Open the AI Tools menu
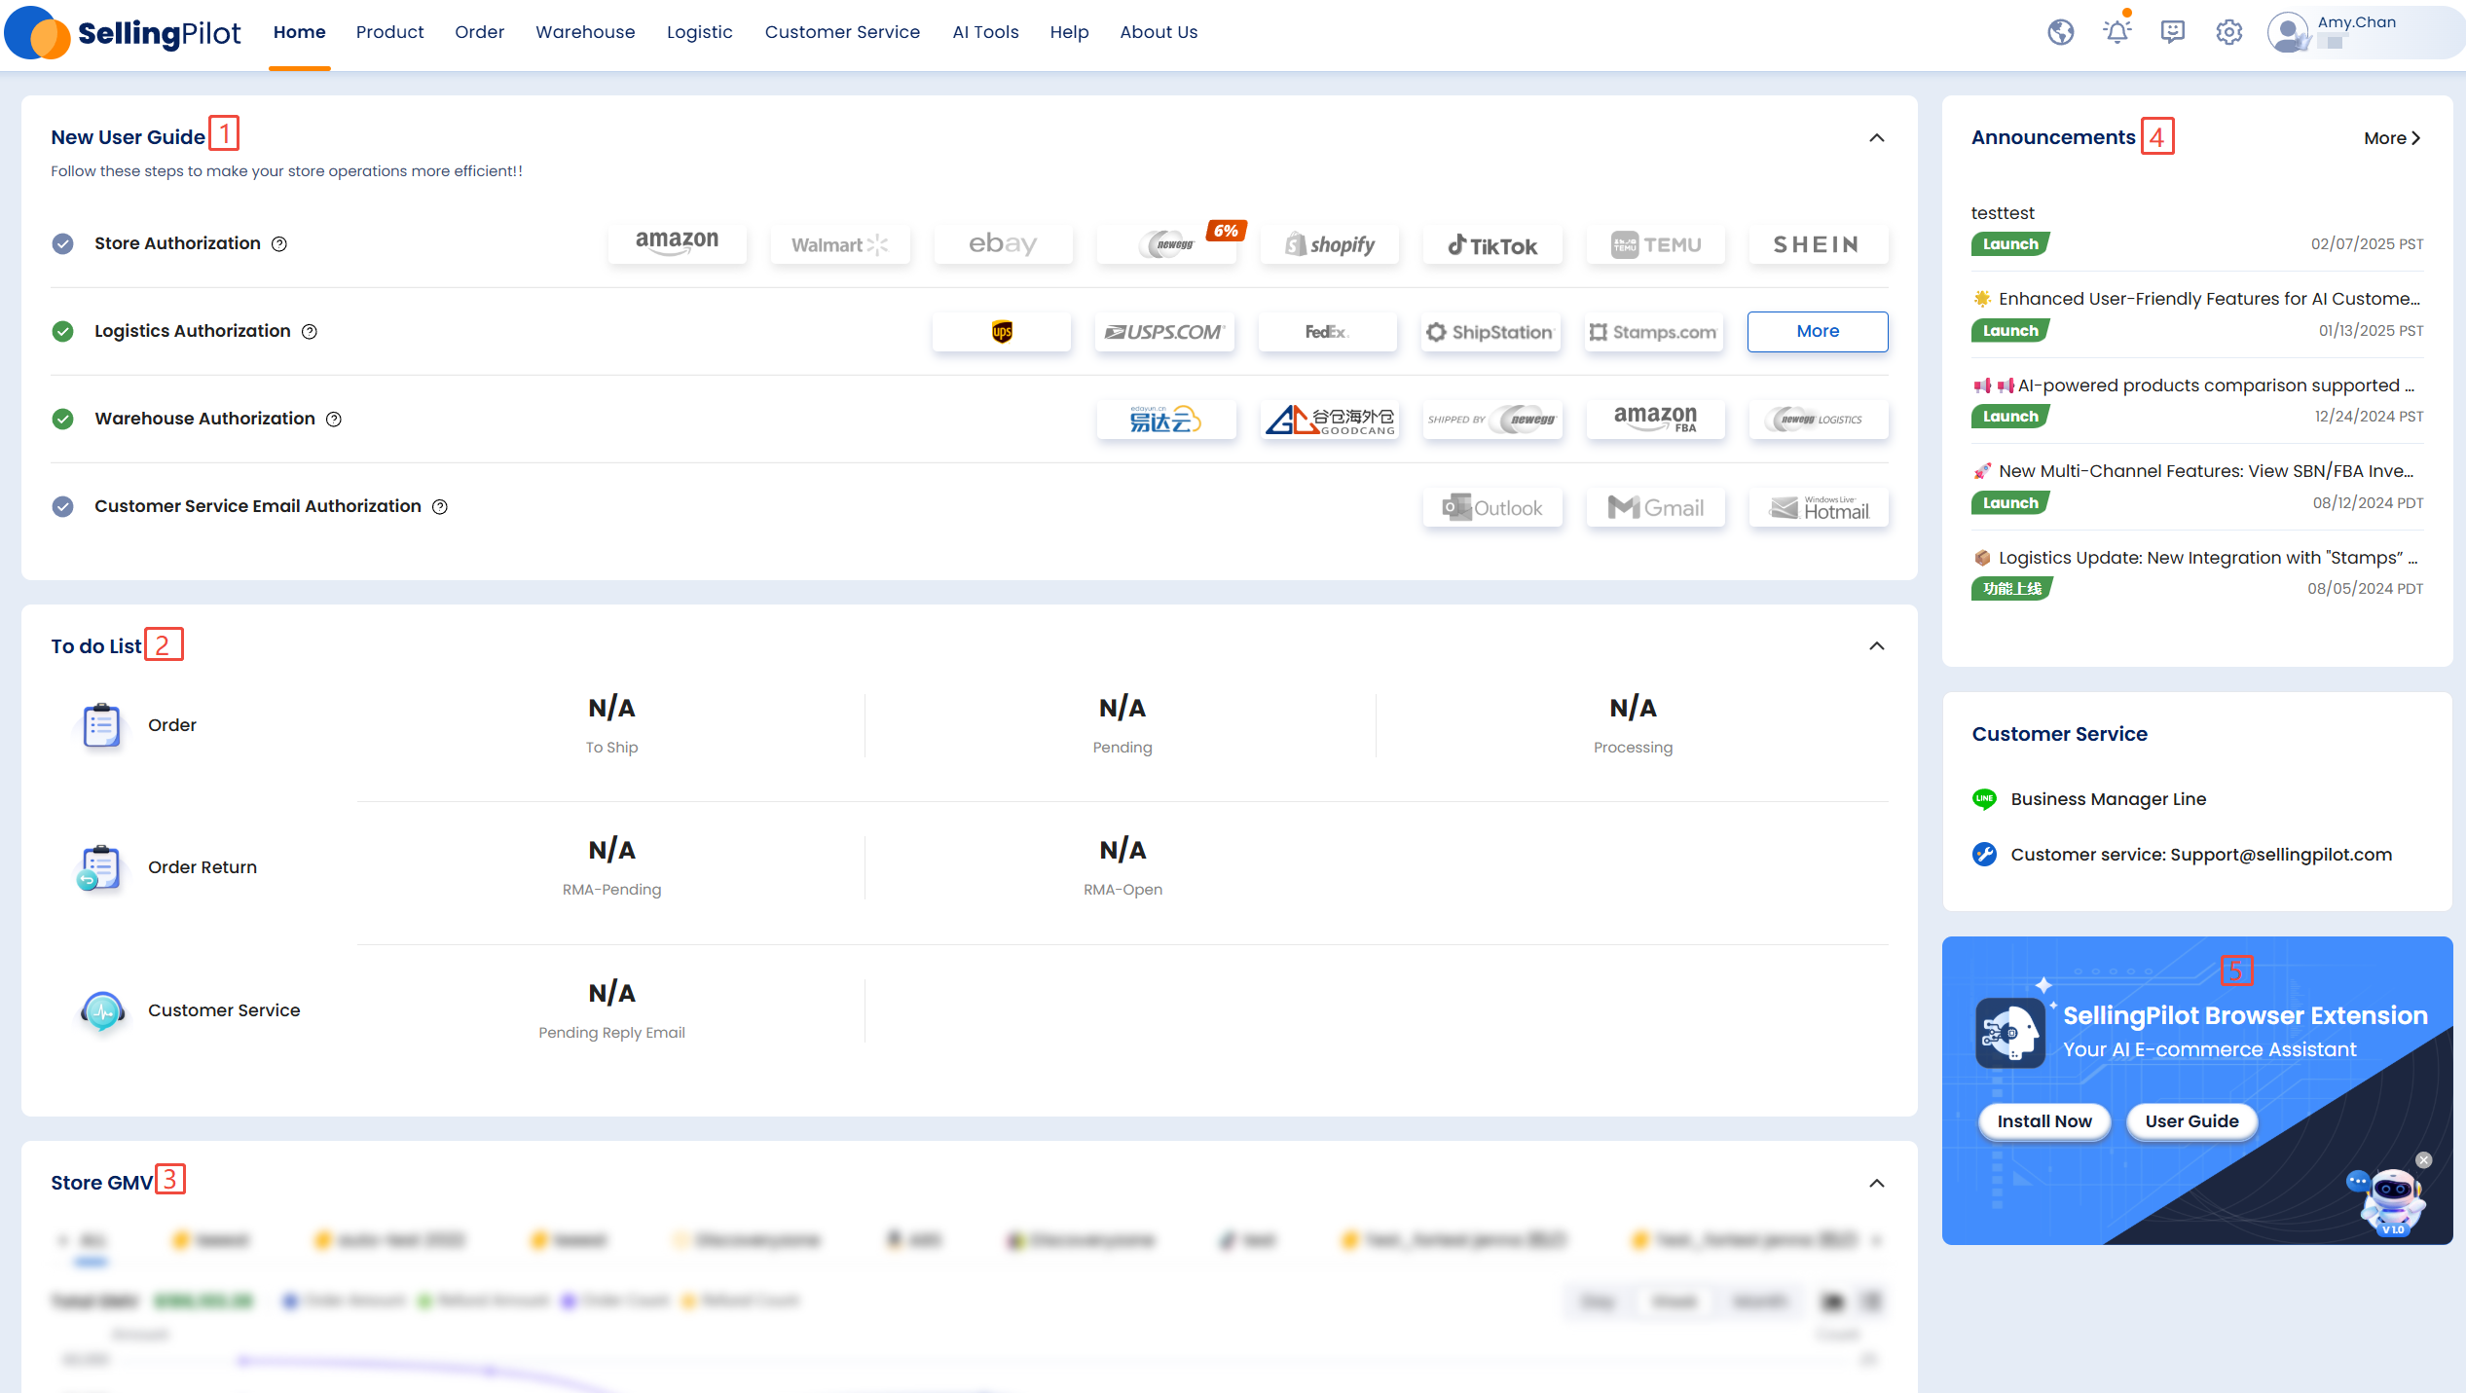Image resolution: width=2466 pixels, height=1393 pixels. (985, 32)
